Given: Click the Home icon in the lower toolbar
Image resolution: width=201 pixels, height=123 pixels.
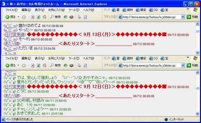Looking at the screenshot, I should pos(44,65).
